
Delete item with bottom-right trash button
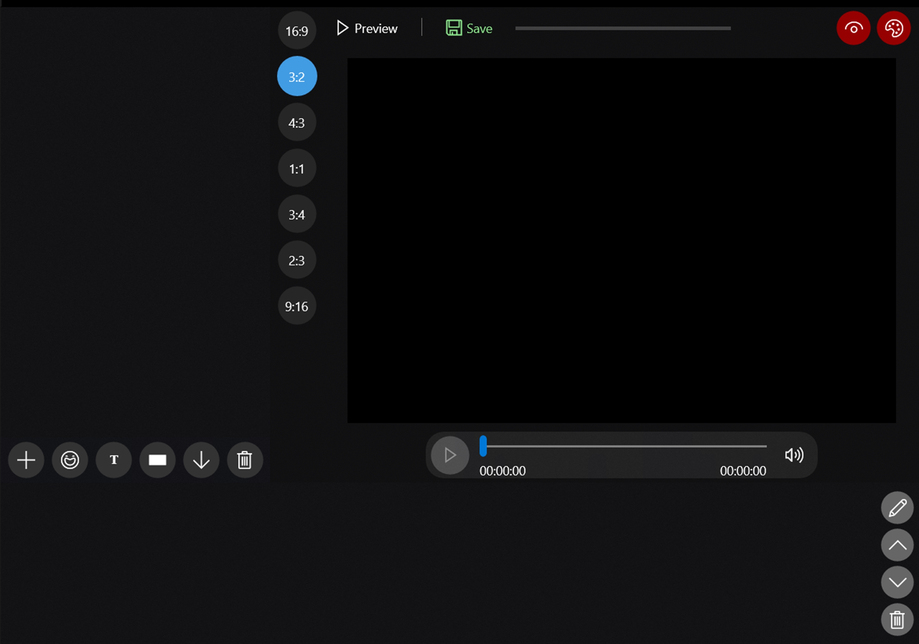pyautogui.click(x=897, y=620)
